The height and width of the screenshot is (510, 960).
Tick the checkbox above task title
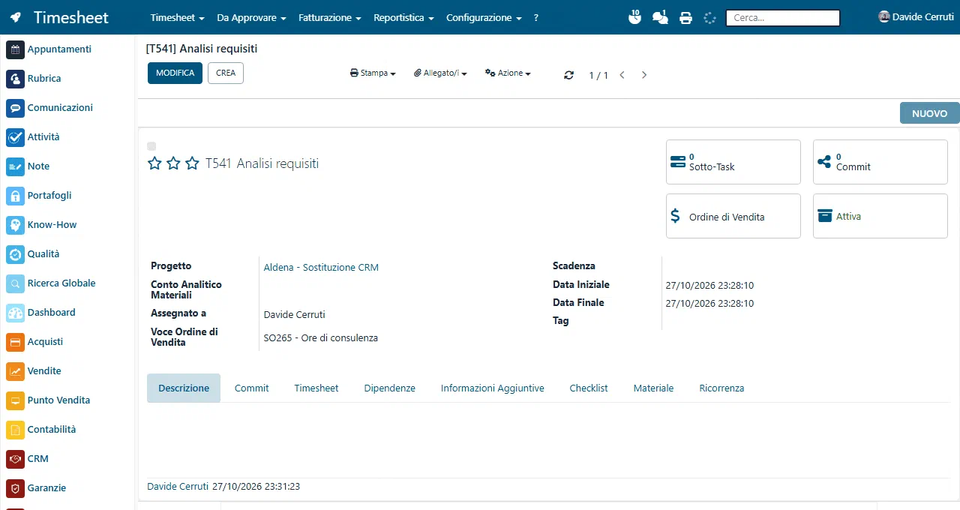151,146
